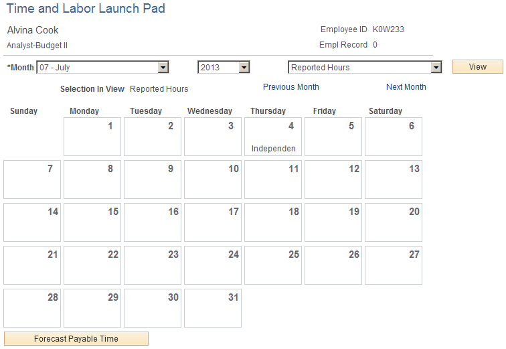Click the Empl Record label
The height and width of the screenshot is (349, 506).
point(343,45)
